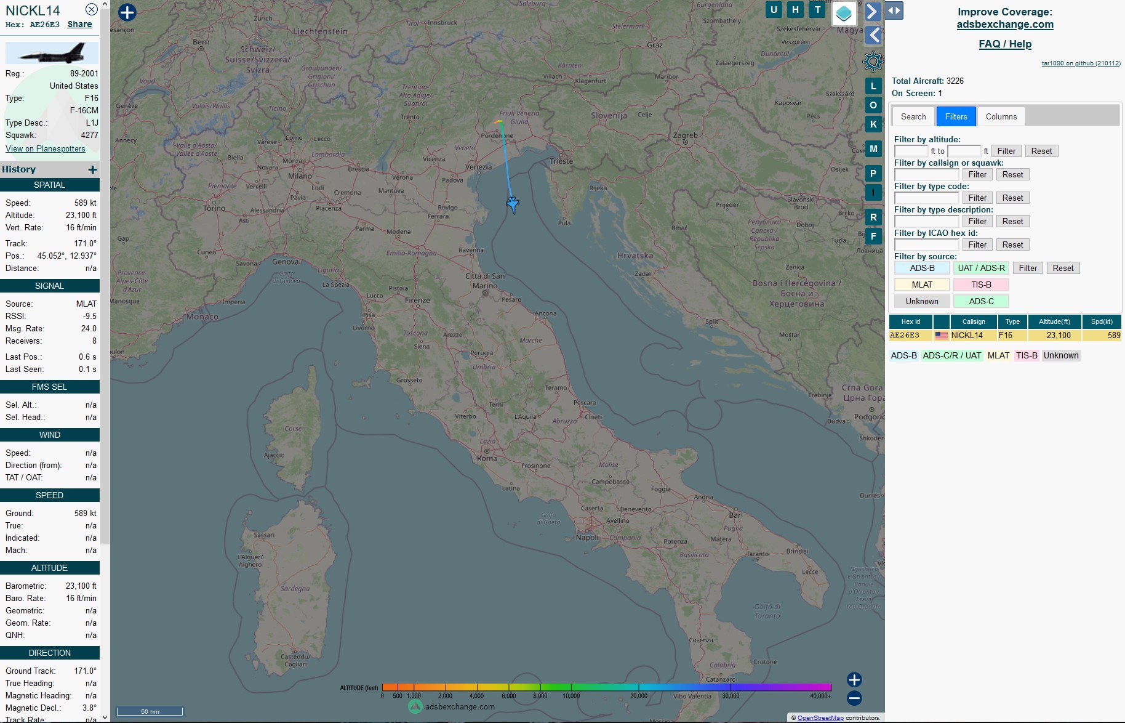This screenshot has width=1125, height=723.
Task: Click the callsign or squawk input field
Action: pyautogui.click(x=926, y=174)
